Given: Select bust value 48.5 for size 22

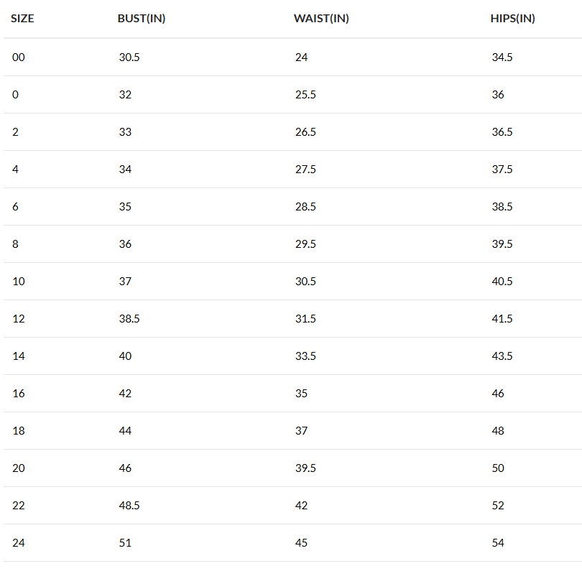Looking at the screenshot, I should click(x=129, y=506).
